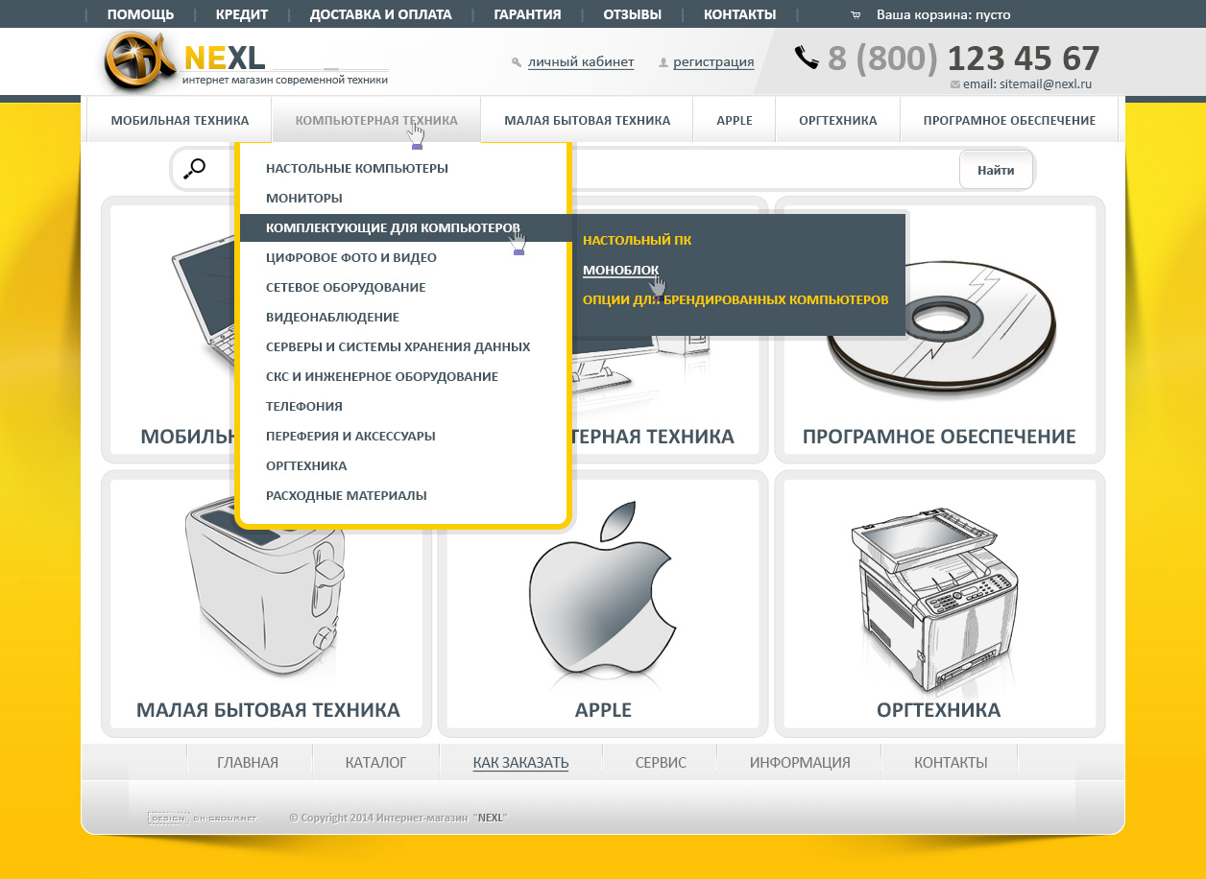Screen dimensions: 1206x879
Task: Open КОНТАКТЫ in the top bar
Action: (x=739, y=14)
